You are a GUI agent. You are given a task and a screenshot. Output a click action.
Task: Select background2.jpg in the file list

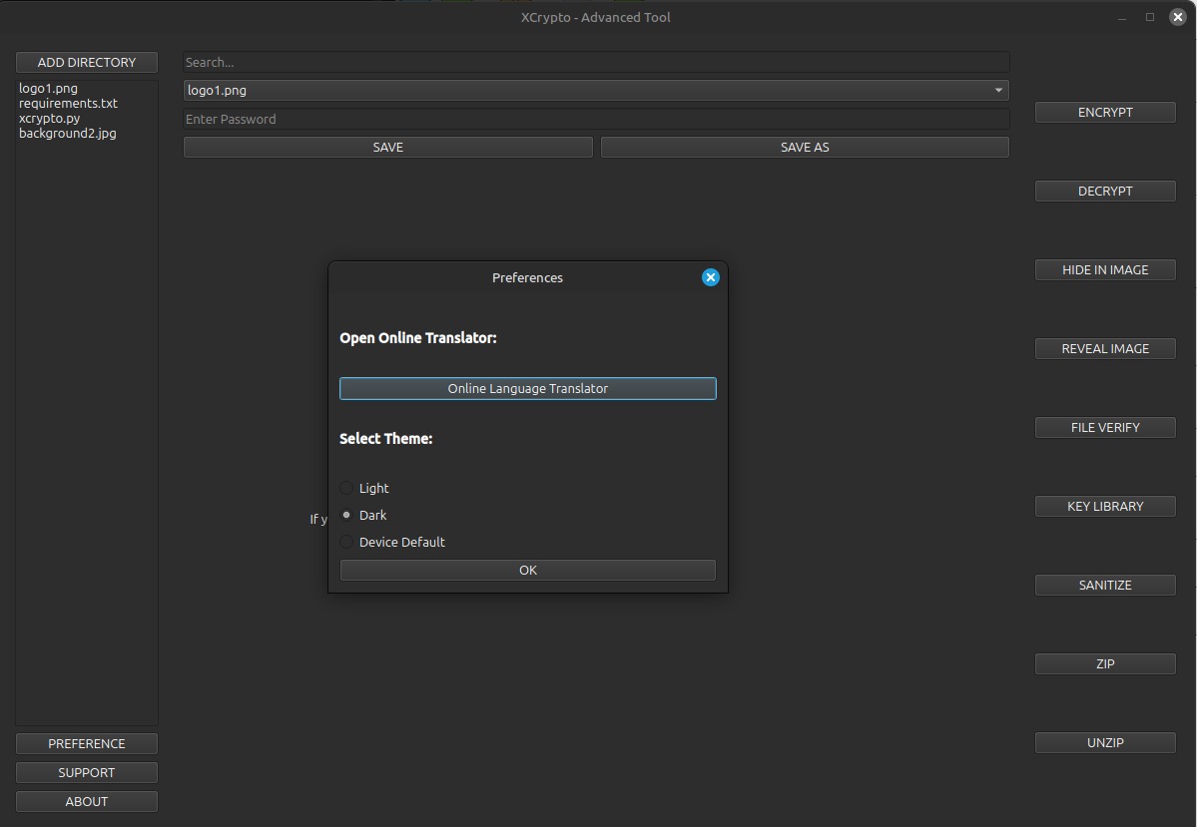[x=67, y=133]
